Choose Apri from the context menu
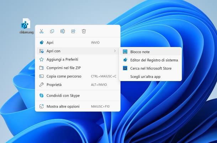217x143 pixels. [78, 42]
